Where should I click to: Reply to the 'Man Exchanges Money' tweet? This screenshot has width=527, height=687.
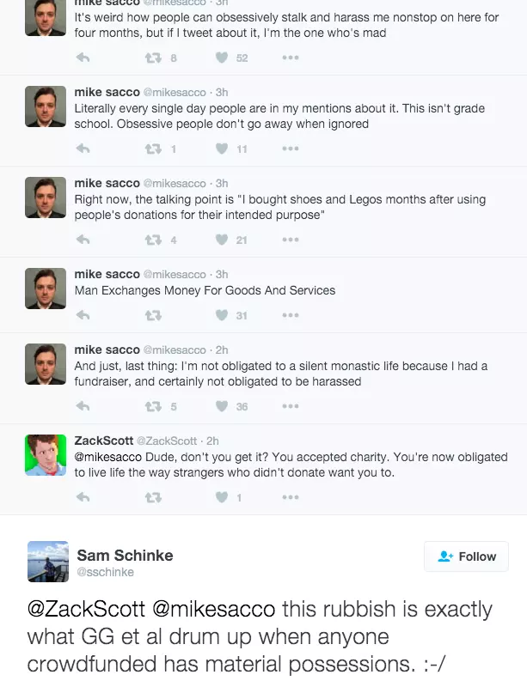pyautogui.click(x=83, y=316)
